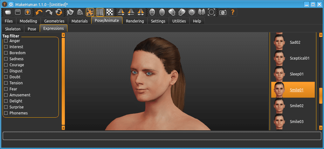Open help via question mark icon
Image resolution: width=324 pixels, height=149 pixels.
pos(233,12)
